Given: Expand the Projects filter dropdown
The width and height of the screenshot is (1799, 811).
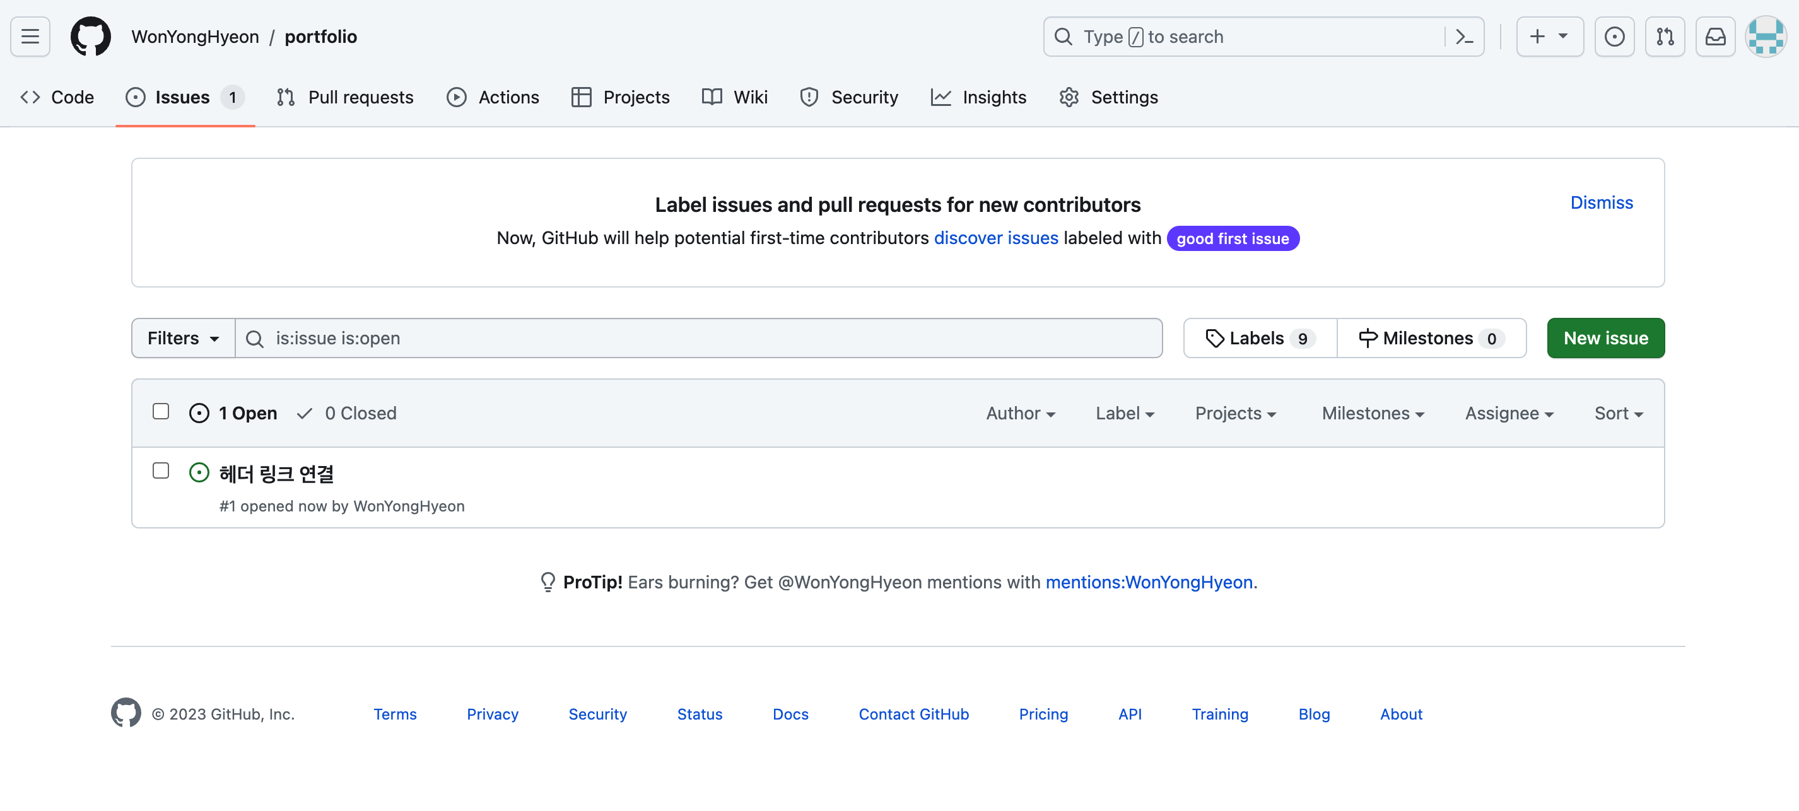Looking at the screenshot, I should click(x=1236, y=413).
